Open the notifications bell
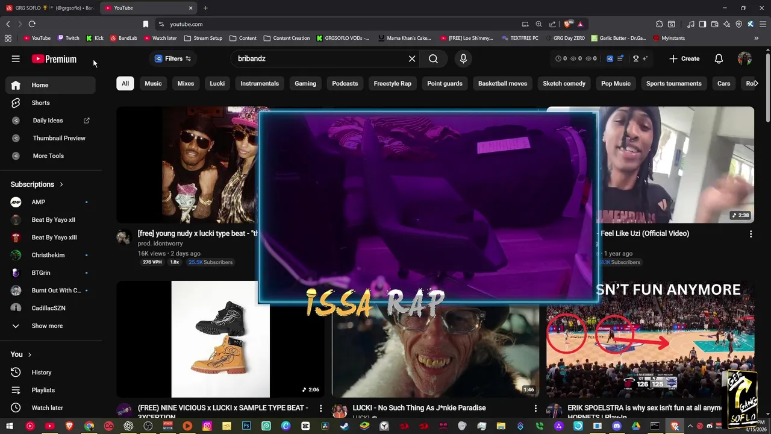Screen dimensions: 771x434 tap(719, 58)
